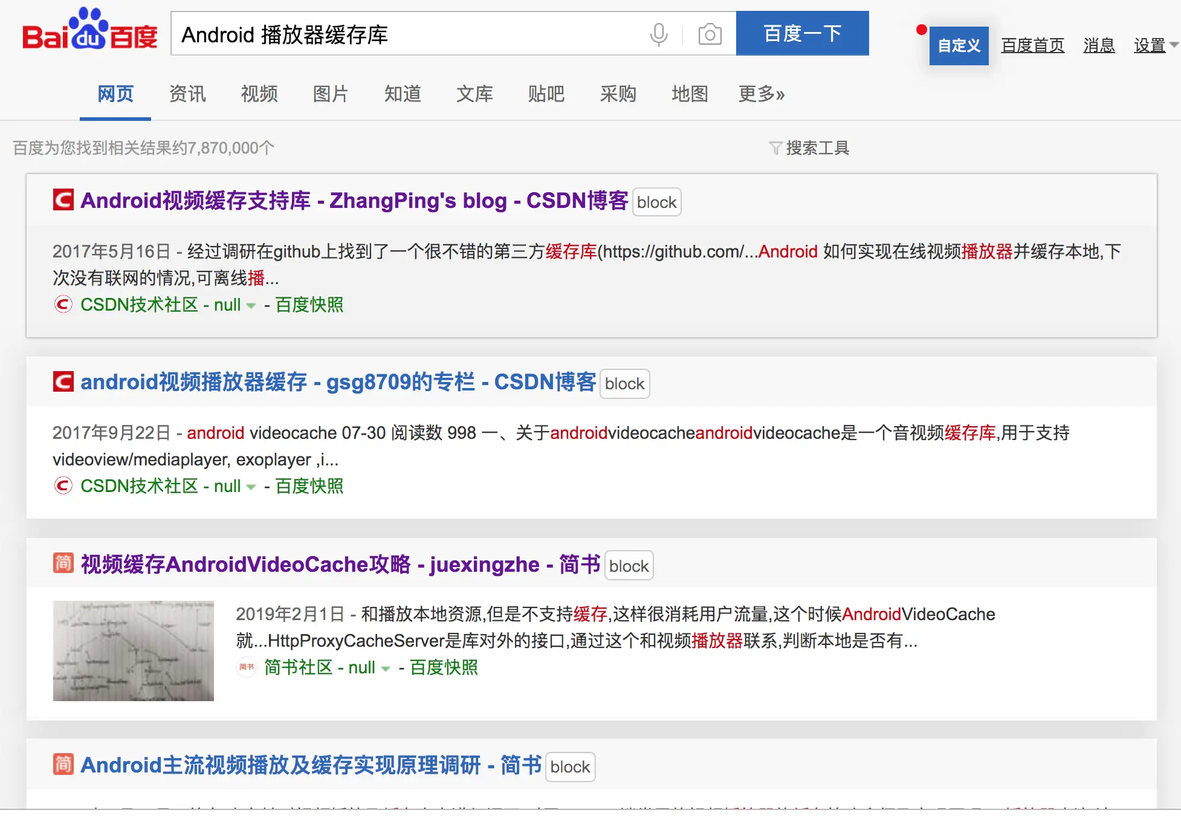
Task: Switch to the 图片 tab
Action: coord(331,94)
